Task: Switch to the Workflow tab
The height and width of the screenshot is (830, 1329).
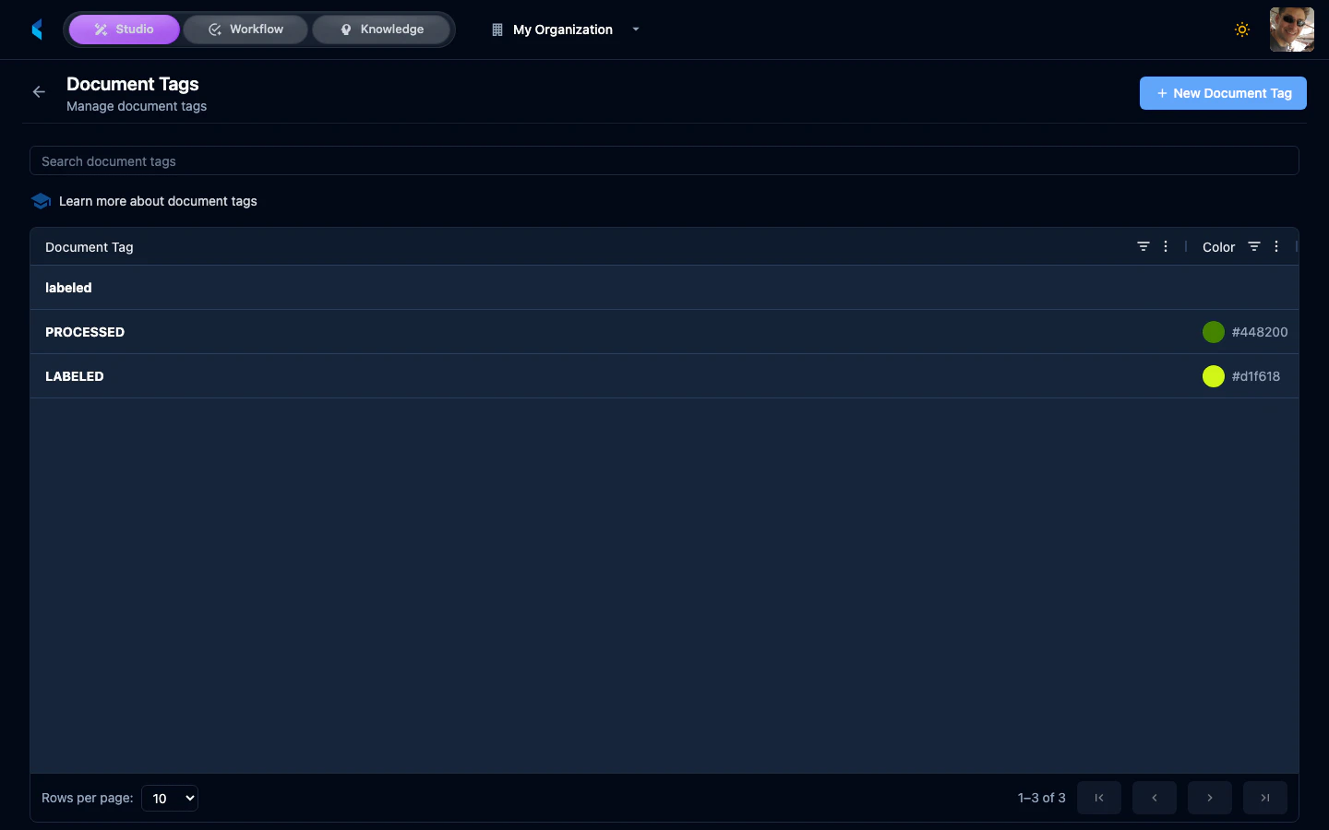Action: pyautogui.click(x=245, y=29)
